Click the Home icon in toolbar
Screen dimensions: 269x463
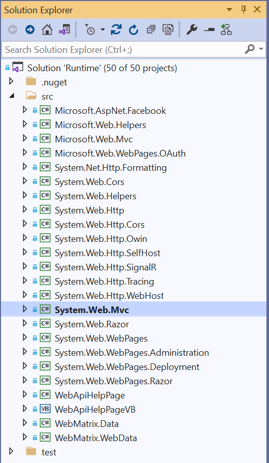[x=47, y=29]
